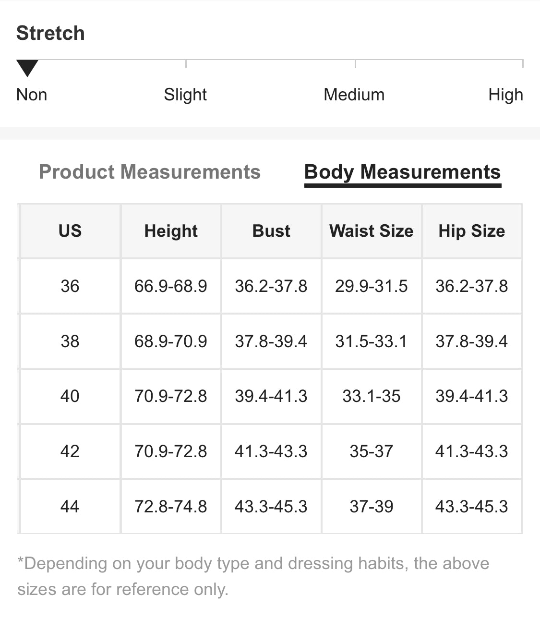Click the Waist Size column header
This screenshot has width=540, height=631.
click(371, 231)
